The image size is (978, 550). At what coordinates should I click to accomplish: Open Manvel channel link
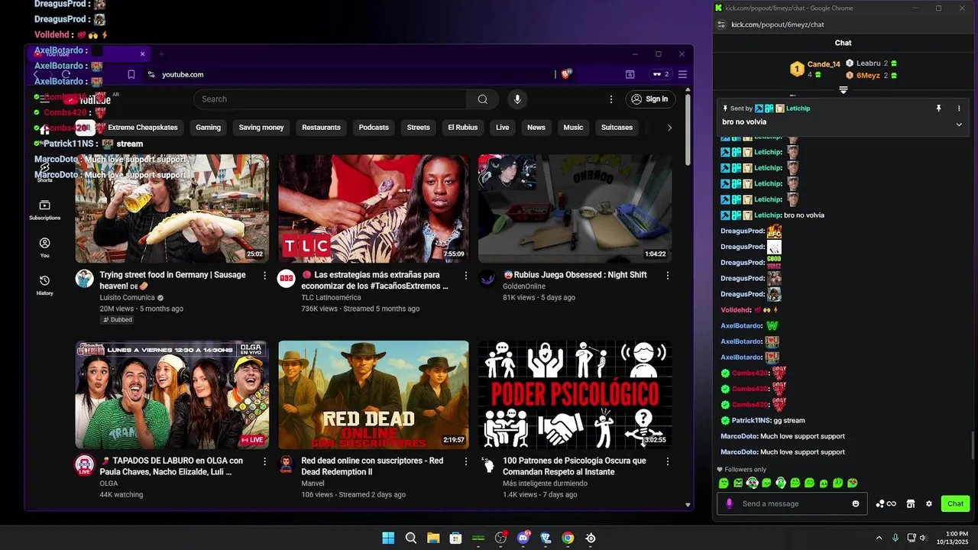[x=313, y=484]
